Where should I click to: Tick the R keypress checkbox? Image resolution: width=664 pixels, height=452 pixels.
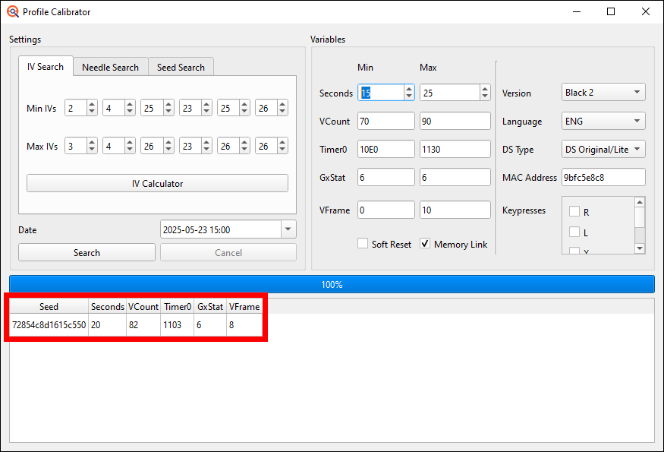tap(574, 212)
